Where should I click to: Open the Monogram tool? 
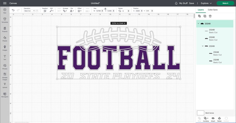pyautogui.click(x=5, y=95)
